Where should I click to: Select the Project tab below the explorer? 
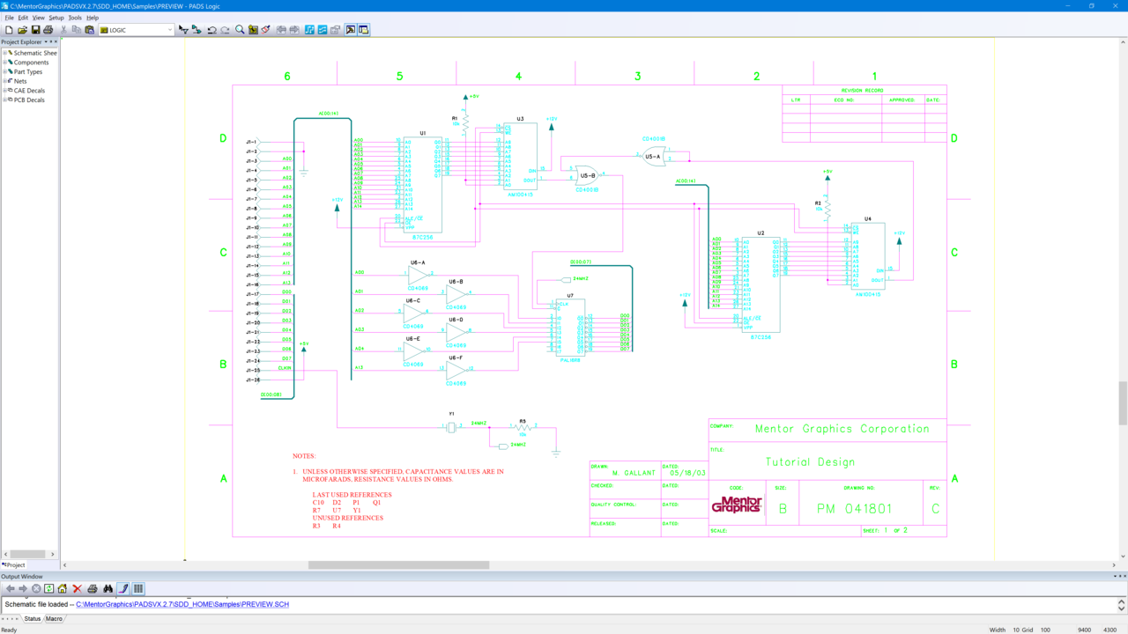click(14, 564)
